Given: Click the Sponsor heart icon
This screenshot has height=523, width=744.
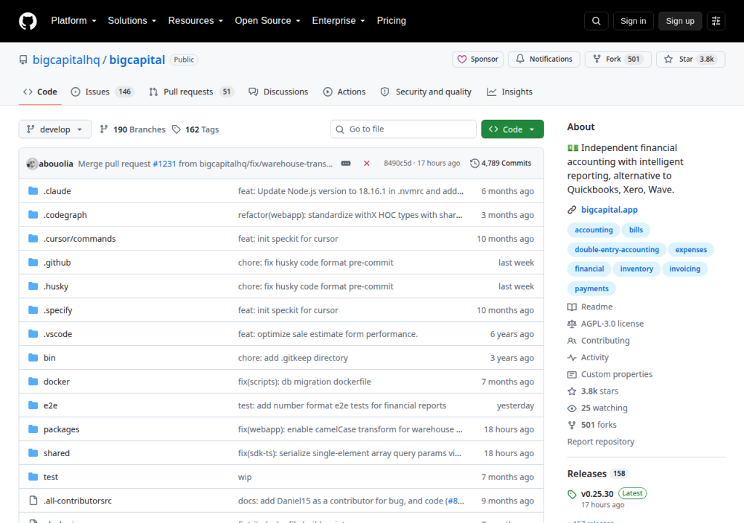Looking at the screenshot, I should point(461,60).
